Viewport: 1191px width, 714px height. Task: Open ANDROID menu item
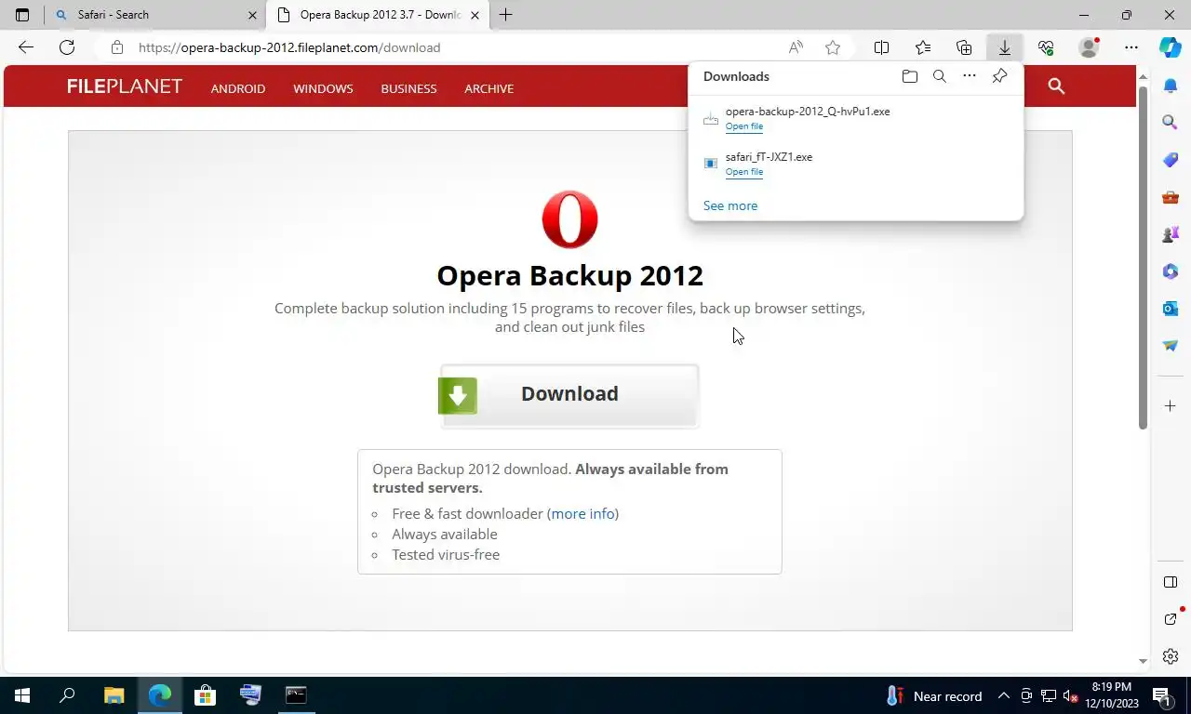[x=238, y=88]
